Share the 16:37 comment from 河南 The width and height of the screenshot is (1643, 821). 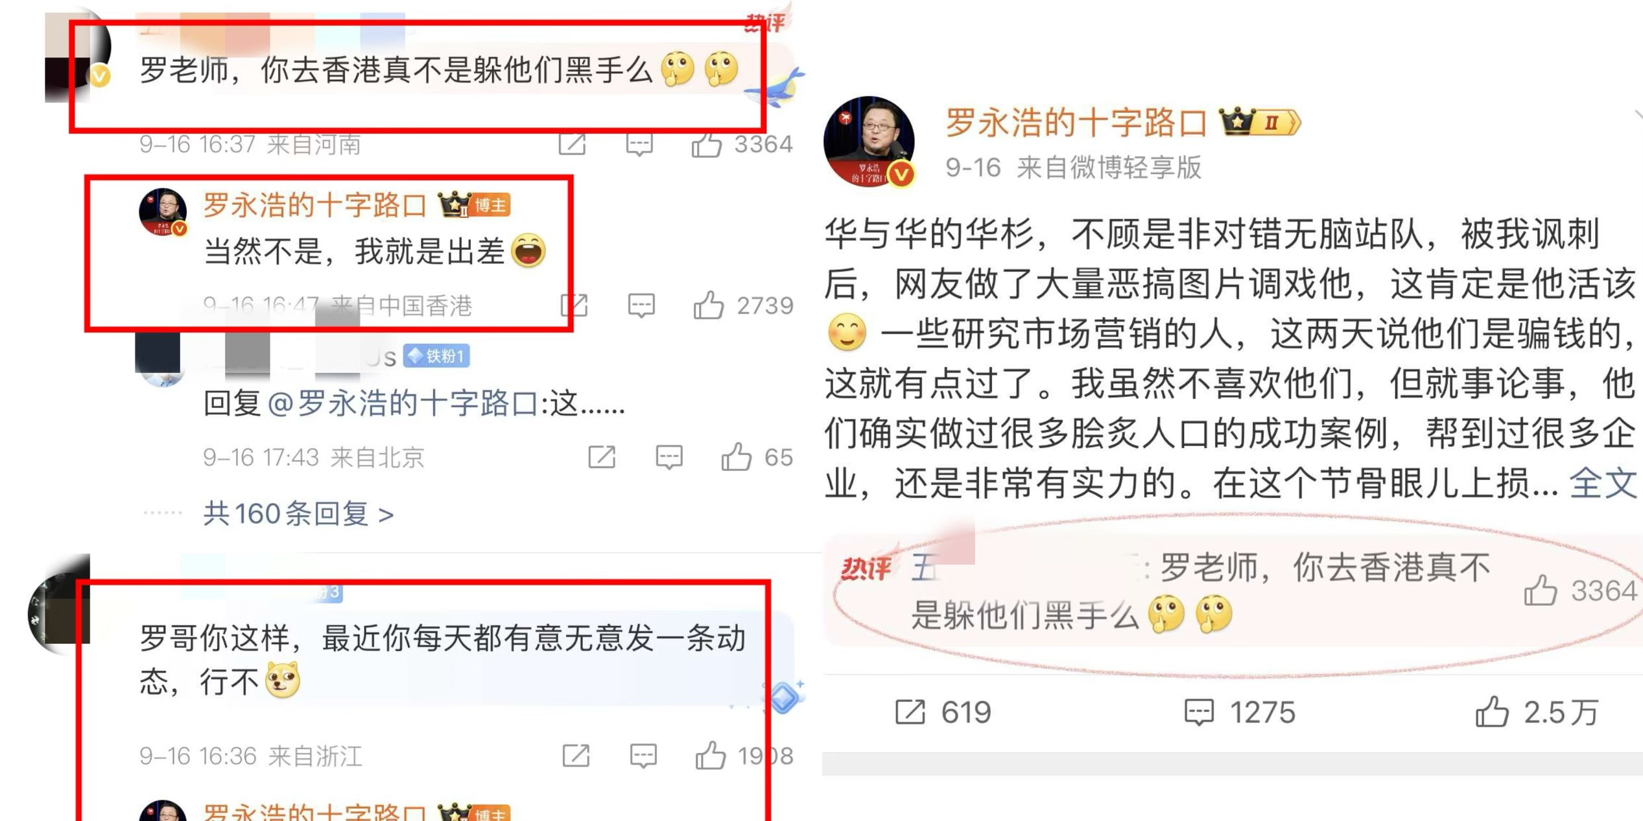(x=572, y=144)
